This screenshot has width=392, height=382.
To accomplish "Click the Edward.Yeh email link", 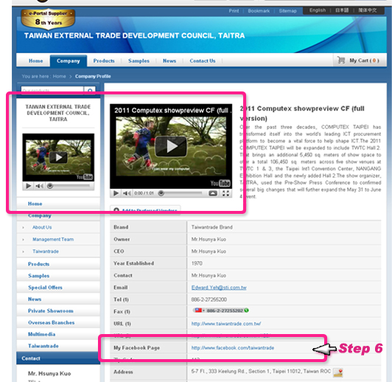I will 219,288.
